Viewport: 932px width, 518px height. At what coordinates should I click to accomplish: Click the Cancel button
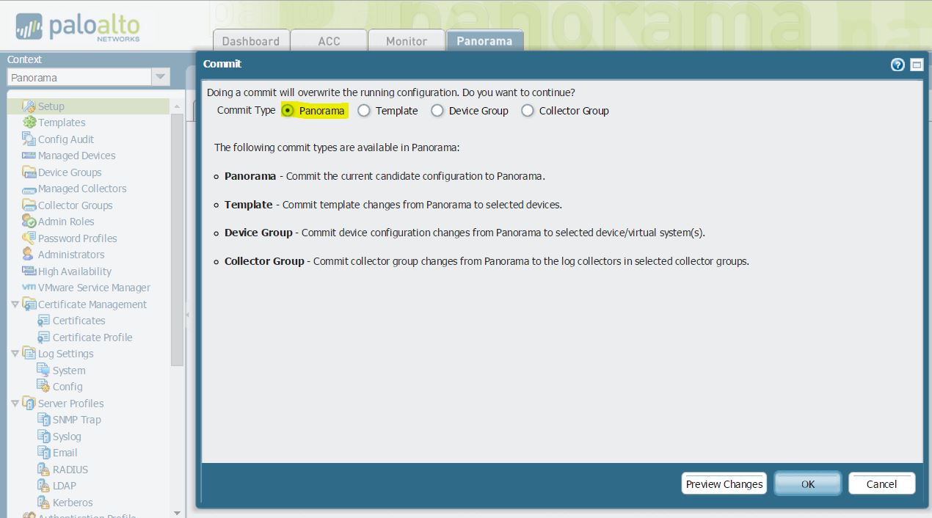pyautogui.click(x=882, y=484)
